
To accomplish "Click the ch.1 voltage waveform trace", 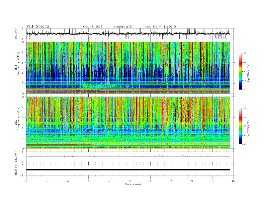I will pos(128,34).
